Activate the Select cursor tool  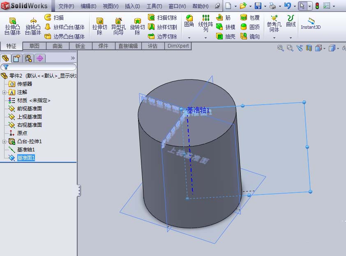[x=302, y=6]
